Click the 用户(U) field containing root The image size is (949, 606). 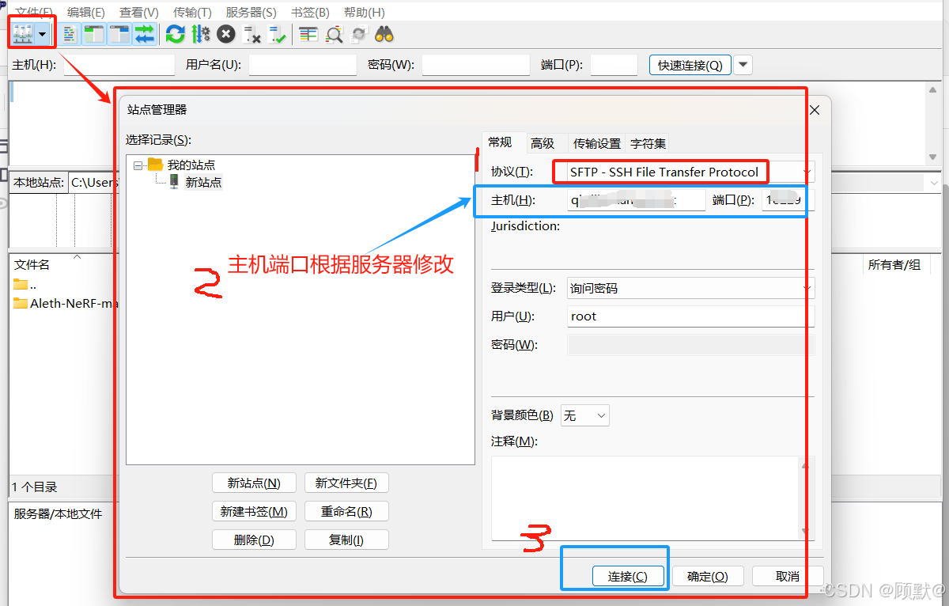coord(690,316)
